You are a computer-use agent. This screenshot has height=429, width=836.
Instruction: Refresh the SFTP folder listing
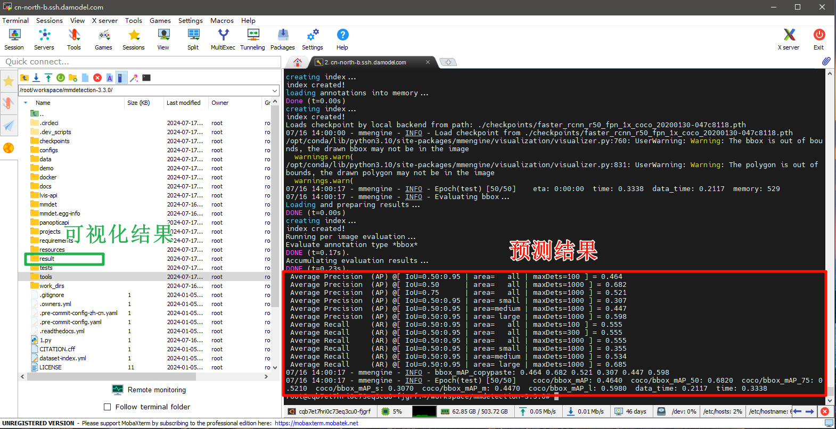coord(61,78)
